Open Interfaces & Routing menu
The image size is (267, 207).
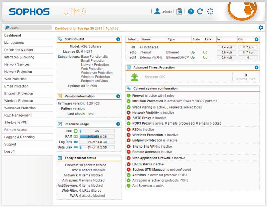27,57
